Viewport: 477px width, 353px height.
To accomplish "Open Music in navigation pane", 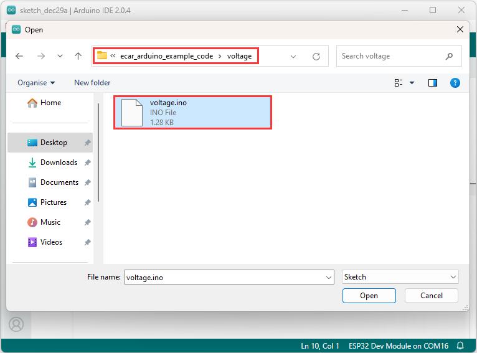I will pyautogui.click(x=44, y=222).
